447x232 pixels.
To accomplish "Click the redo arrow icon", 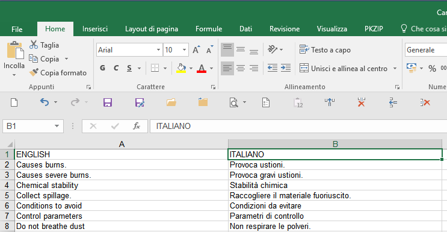I will pos(75,102).
